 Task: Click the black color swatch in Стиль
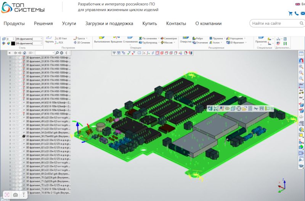tap(13, 43)
